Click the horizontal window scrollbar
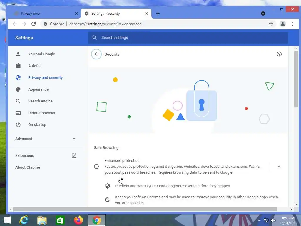 tap(145, 209)
